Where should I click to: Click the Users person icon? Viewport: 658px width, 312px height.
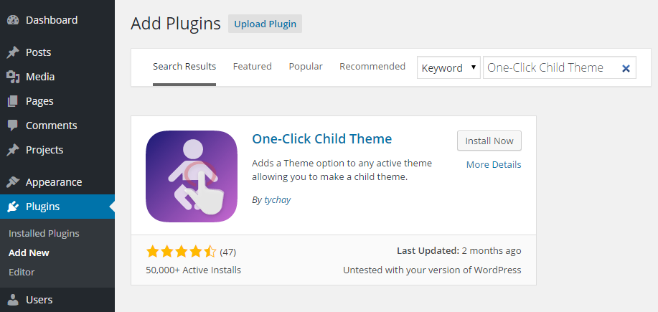[13, 300]
